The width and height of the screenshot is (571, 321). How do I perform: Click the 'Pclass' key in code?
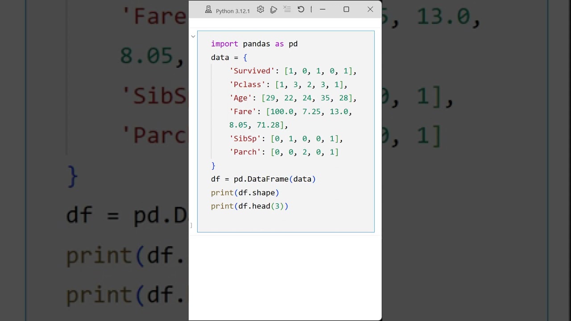pos(248,84)
